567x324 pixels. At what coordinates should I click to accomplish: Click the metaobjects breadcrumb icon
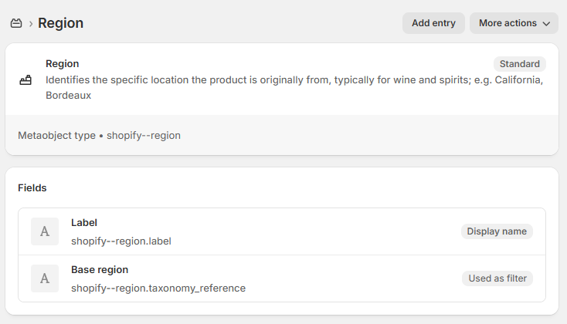[16, 23]
